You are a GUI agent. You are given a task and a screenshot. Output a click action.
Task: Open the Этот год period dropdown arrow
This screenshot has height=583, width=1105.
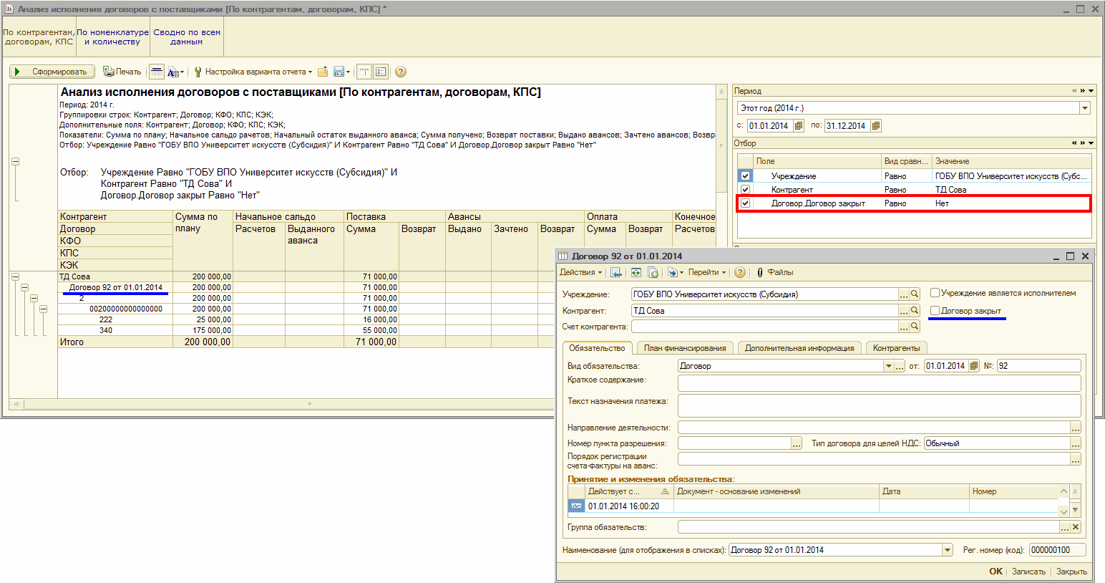tap(1085, 108)
